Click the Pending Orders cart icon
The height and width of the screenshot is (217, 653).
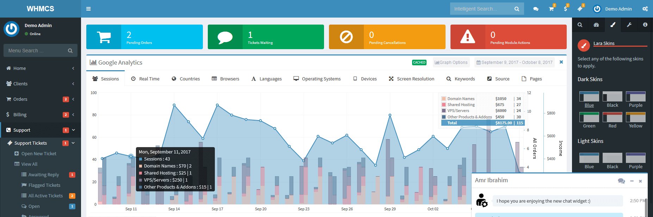[x=104, y=37]
